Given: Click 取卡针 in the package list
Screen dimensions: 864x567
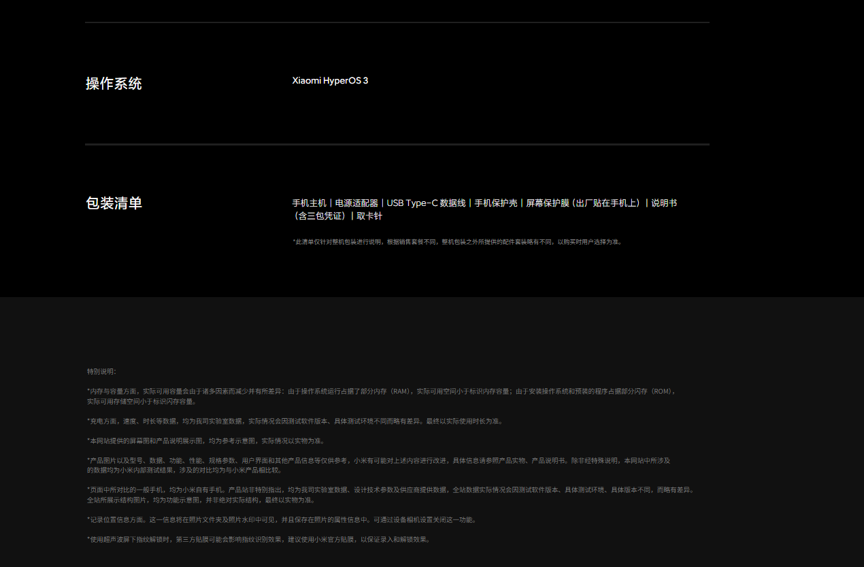Looking at the screenshot, I should point(369,216).
